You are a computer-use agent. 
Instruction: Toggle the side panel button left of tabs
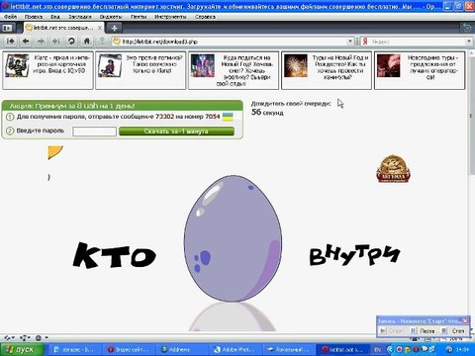(7, 28)
